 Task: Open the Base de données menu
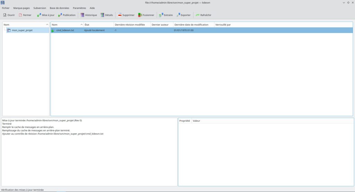tap(59, 8)
